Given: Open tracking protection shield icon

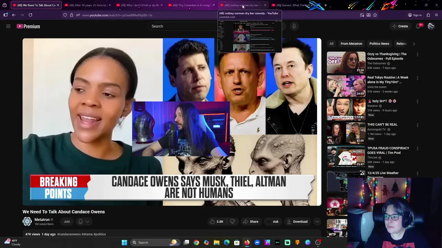Looking at the screenshot, I should coord(65,15).
